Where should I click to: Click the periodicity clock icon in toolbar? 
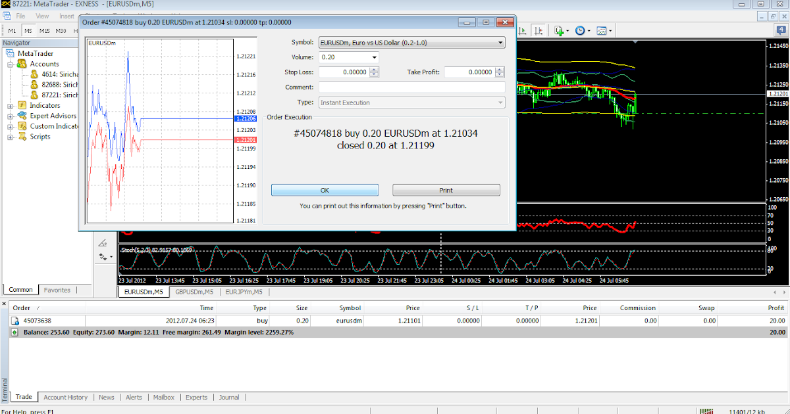click(x=580, y=31)
